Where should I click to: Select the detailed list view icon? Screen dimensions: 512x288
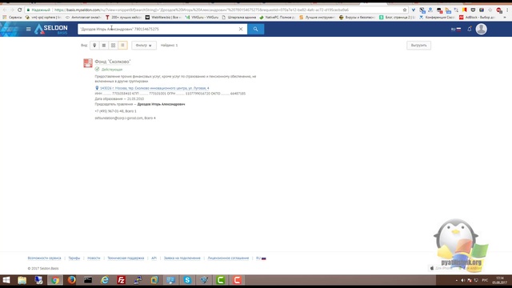pos(122,46)
